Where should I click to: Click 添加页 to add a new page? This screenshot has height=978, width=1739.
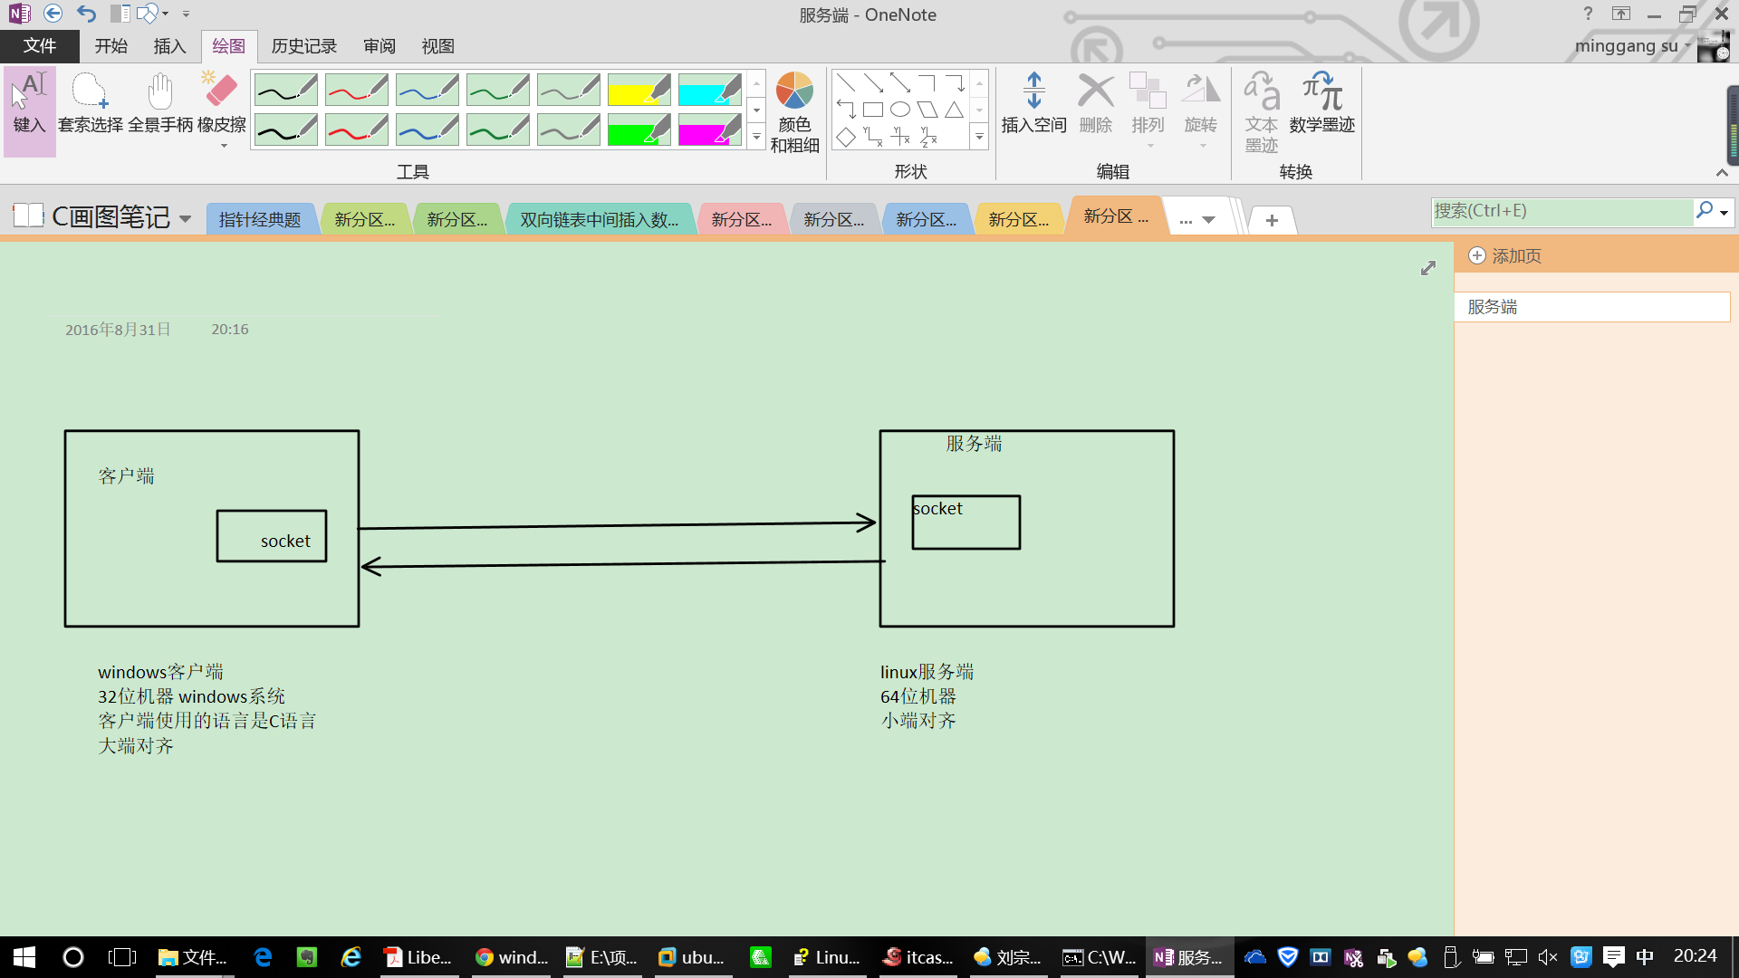(1503, 256)
